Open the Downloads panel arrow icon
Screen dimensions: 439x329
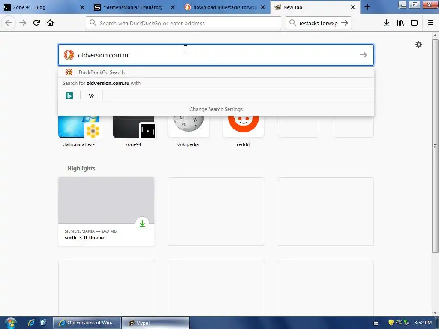[x=387, y=23]
